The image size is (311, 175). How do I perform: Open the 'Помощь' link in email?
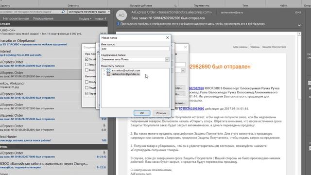point(255,47)
